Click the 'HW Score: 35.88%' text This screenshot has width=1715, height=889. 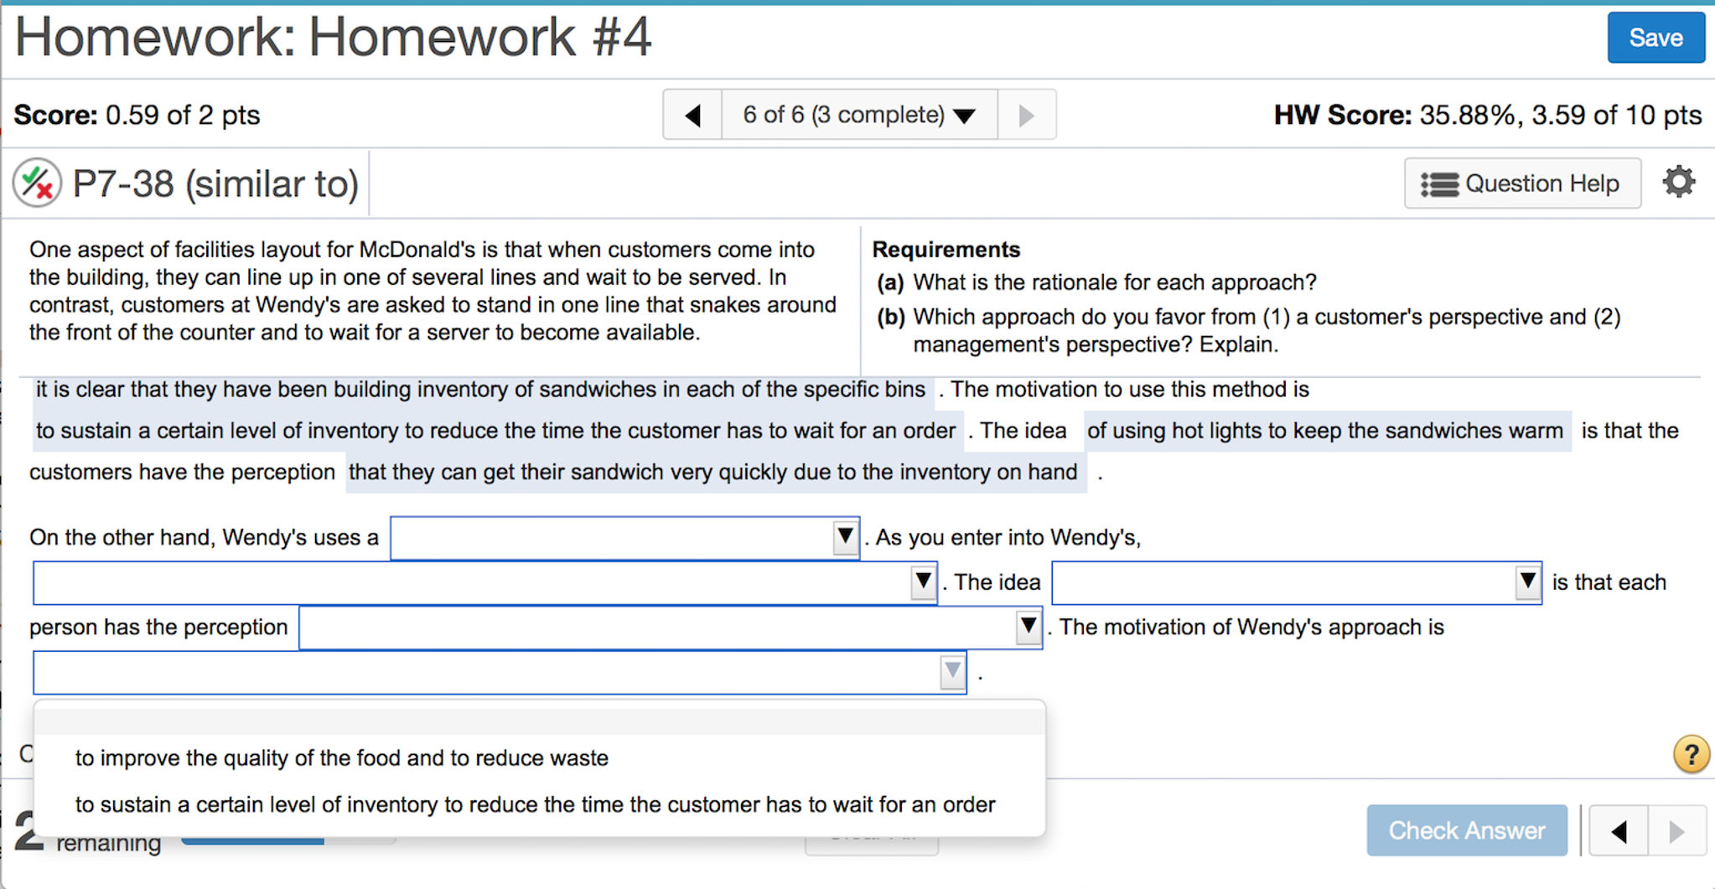(x=1488, y=115)
